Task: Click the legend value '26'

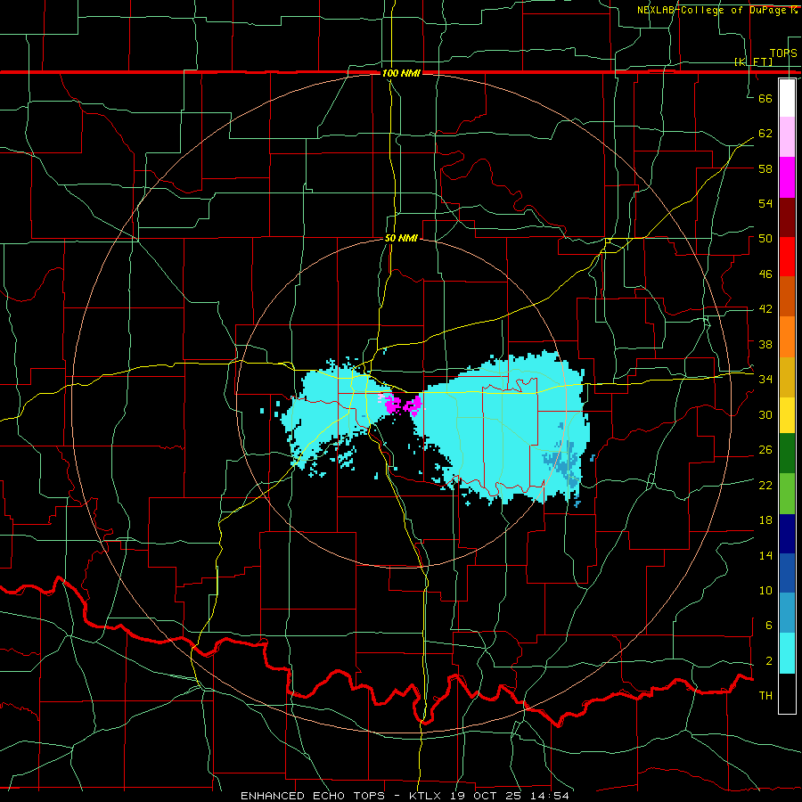Action: point(765,450)
